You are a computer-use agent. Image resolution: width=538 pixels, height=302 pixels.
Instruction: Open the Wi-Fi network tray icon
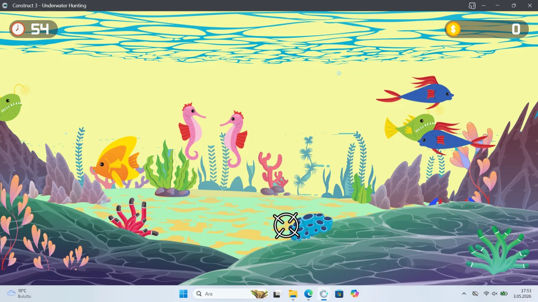click(x=486, y=294)
